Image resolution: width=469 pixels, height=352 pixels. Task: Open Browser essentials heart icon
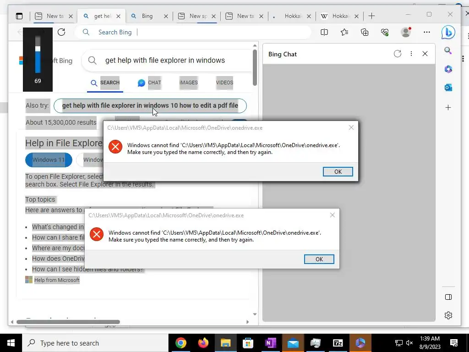click(x=385, y=32)
